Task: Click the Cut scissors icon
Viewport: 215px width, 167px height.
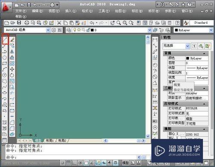Action: pos(59,23)
